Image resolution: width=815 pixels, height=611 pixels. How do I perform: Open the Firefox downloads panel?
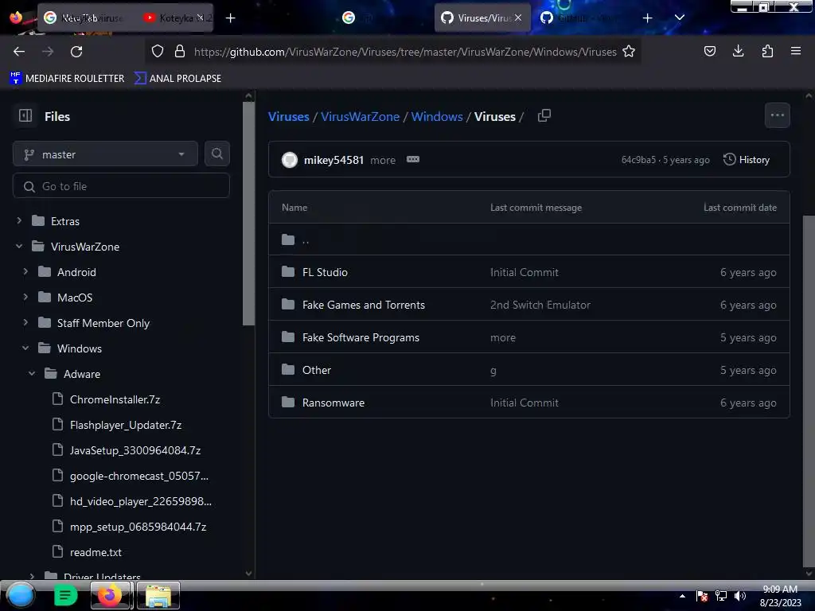pos(738,51)
